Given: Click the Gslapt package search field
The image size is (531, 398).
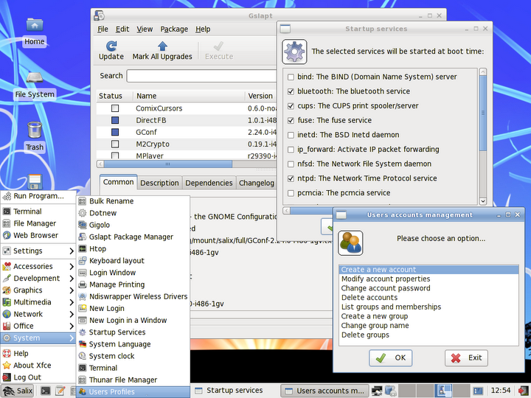Looking at the screenshot, I should 199,76.
